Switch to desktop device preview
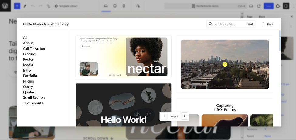Viewport: 296px width, 140px height. 106,6
